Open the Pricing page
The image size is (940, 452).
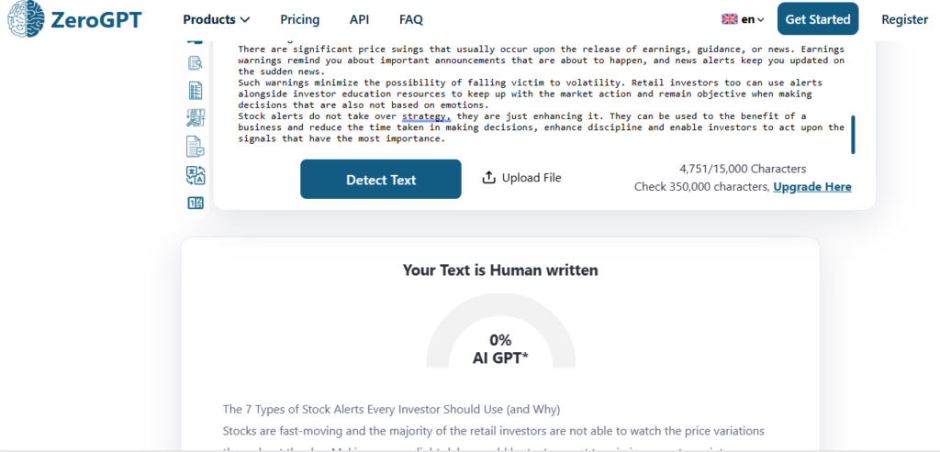pos(300,19)
